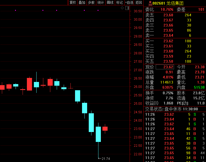This screenshot has height=162, width=206.
Task: Click the 外盘 63075 value
Action: pos(168,87)
